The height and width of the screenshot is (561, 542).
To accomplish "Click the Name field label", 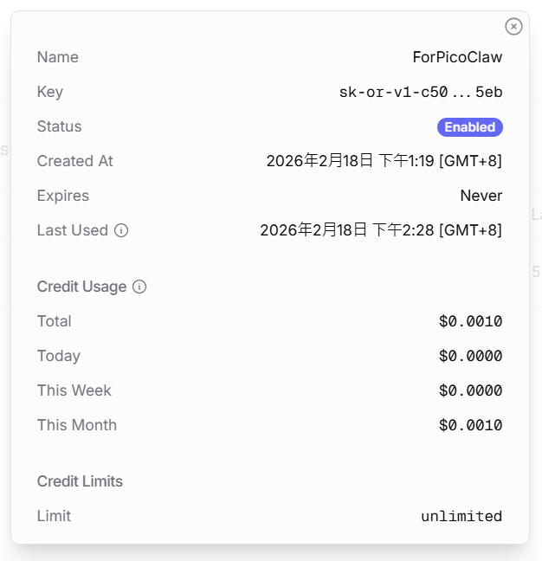I will [57, 57].
